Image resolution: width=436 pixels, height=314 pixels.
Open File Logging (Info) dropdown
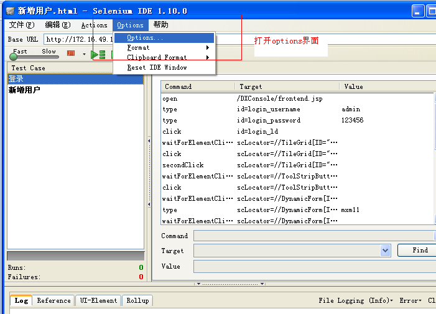click(355, 300)
